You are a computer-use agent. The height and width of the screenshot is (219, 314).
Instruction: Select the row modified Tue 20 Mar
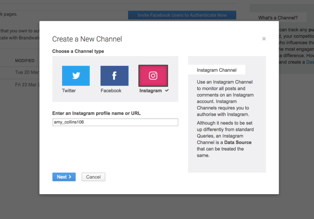tap(27, 72)
